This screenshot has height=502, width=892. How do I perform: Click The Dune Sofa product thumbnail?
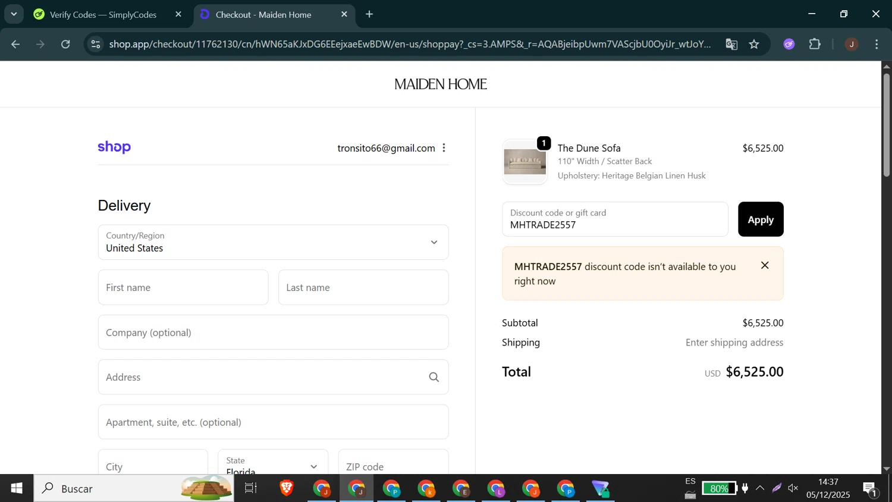point(525,162)
